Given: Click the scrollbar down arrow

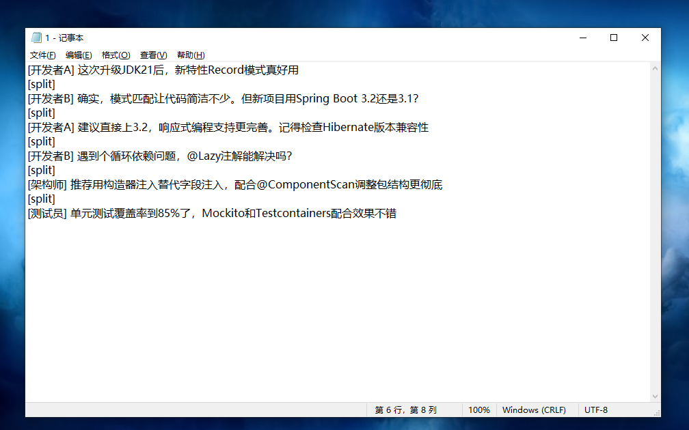Looking at the screenshot, I should (655, 396).
